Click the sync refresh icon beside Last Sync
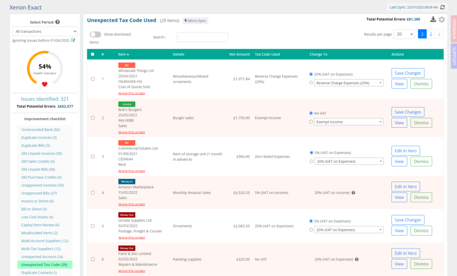 click(442, 7)
